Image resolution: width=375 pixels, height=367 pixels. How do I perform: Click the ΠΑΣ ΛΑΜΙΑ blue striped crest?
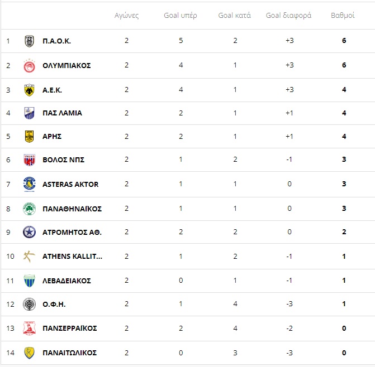29,113
